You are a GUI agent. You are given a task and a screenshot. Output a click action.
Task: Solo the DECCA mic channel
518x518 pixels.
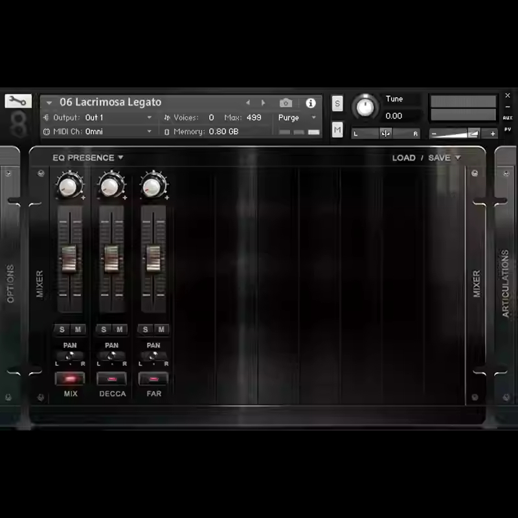104,330
